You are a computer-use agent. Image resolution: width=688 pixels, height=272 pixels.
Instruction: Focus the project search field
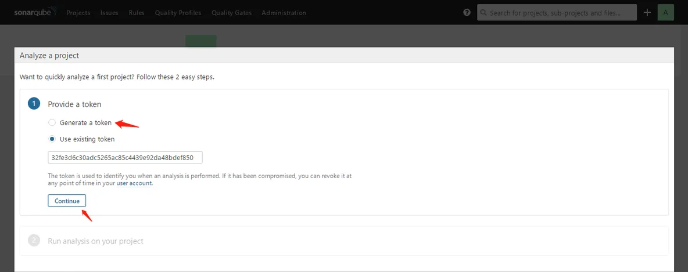tap(557, 13)
